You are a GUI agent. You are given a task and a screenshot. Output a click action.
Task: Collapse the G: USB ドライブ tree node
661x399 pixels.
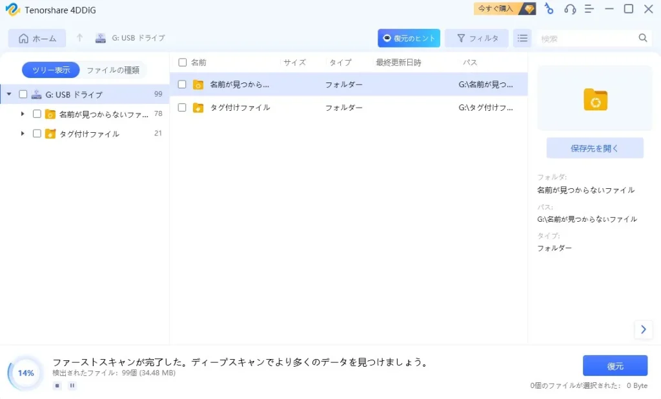coord(9,94)
